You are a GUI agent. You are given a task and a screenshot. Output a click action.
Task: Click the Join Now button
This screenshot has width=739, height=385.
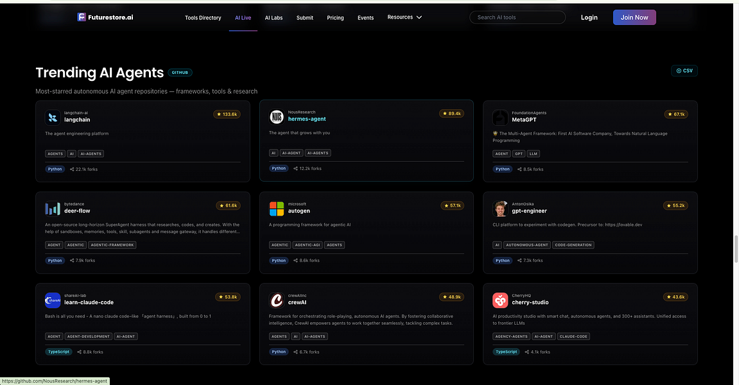point(634,17)
